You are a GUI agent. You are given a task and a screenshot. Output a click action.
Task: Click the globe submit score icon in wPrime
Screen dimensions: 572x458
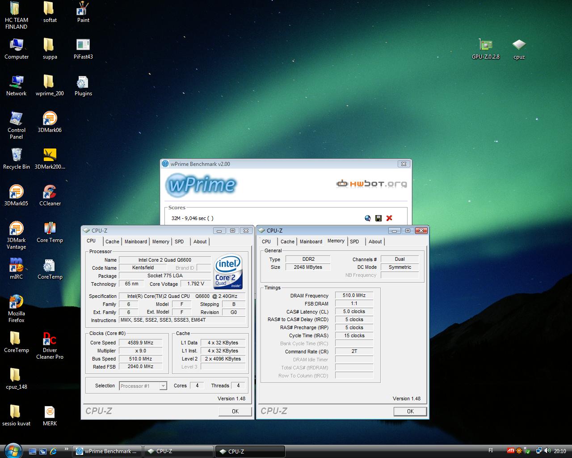(368, 218)
